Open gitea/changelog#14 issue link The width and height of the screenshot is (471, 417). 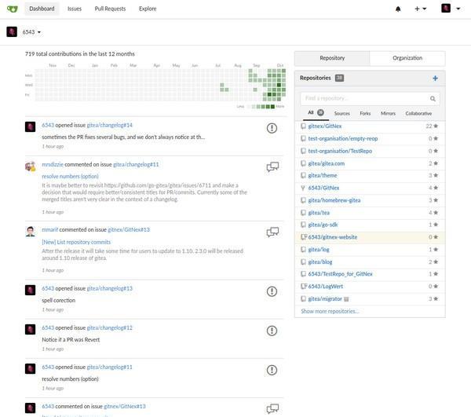[110, 125]
